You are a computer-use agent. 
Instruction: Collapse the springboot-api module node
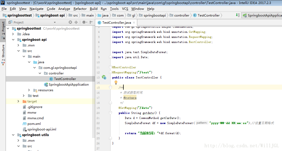(x=13, y=40)
